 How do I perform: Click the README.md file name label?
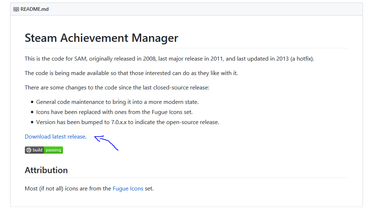(35, 9)
